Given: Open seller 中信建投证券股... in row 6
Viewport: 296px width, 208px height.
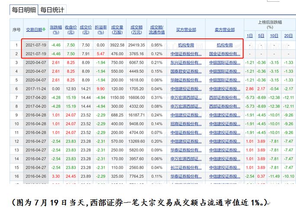Looking at the screenshot, I should [x=225, y=89].
